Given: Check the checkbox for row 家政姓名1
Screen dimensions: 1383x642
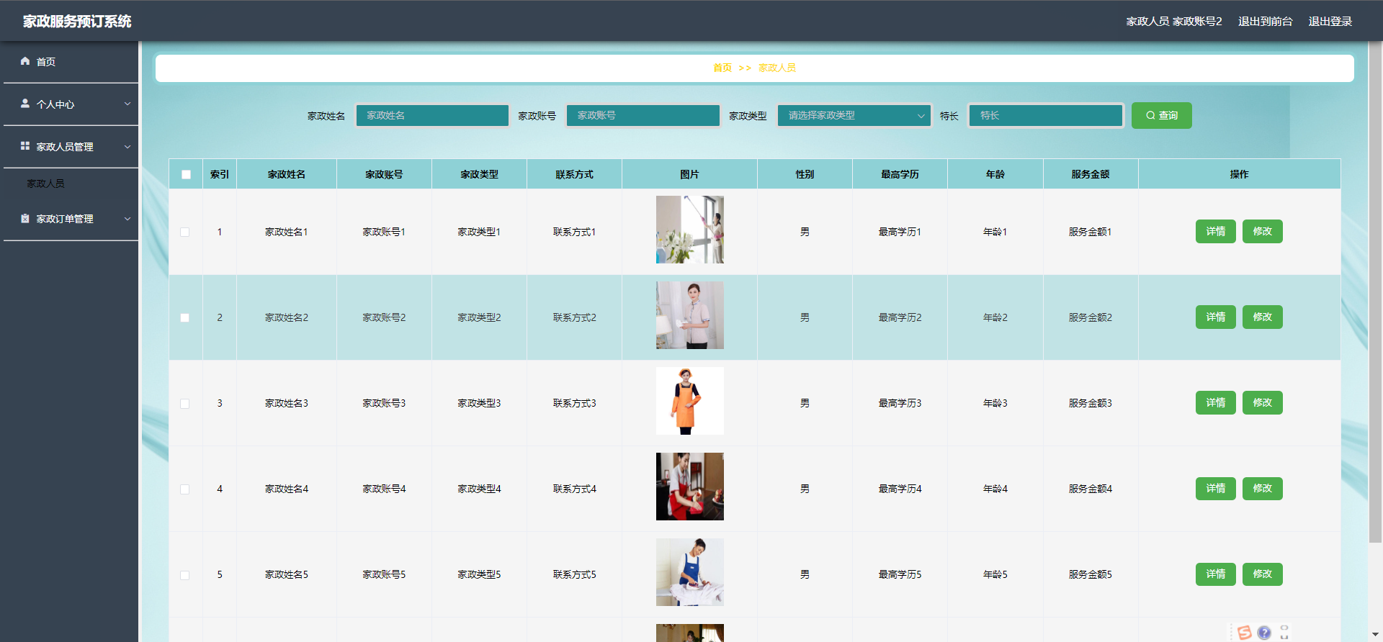Looking at the screenshot, I should [185, 232].
